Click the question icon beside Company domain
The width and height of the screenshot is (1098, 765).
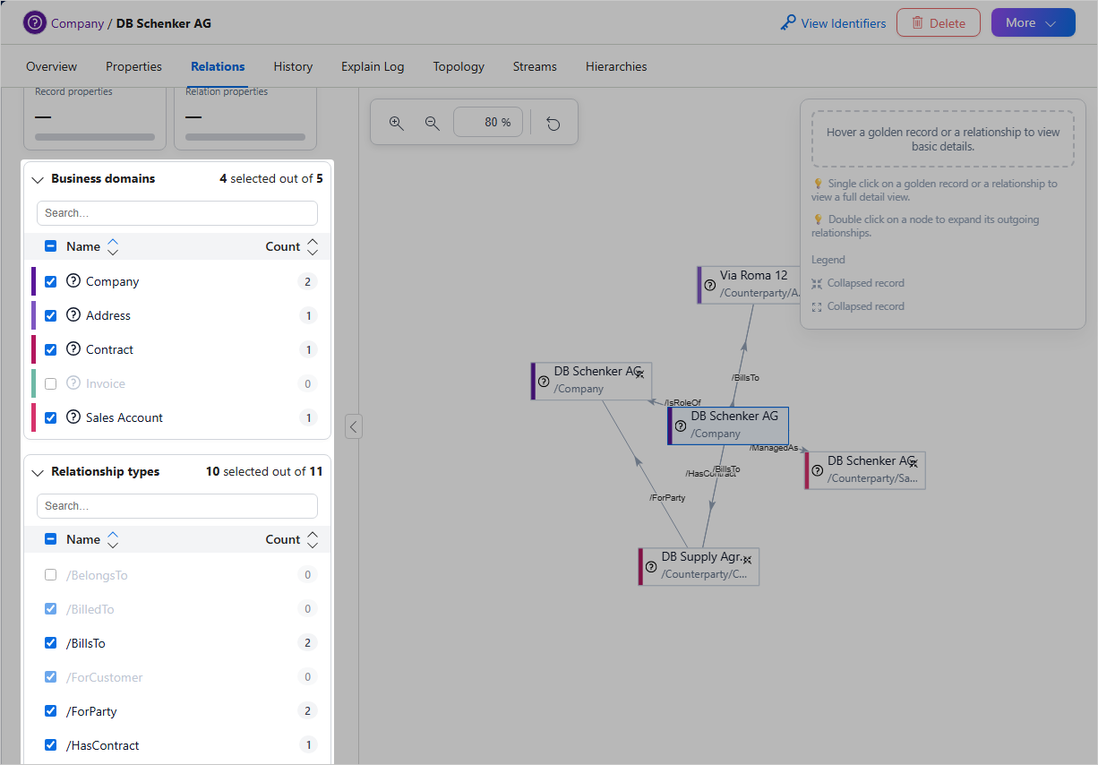[73, 281]
